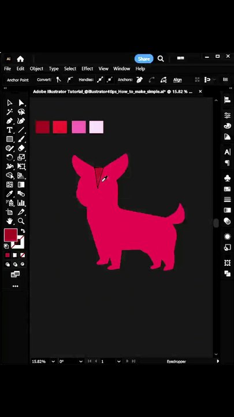Viewport: 234px width, 417px height.
Task: Open the Effect menu
Action: [87, 68]
